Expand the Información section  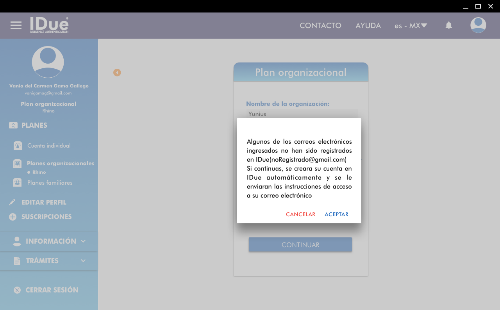pos(49,241)
